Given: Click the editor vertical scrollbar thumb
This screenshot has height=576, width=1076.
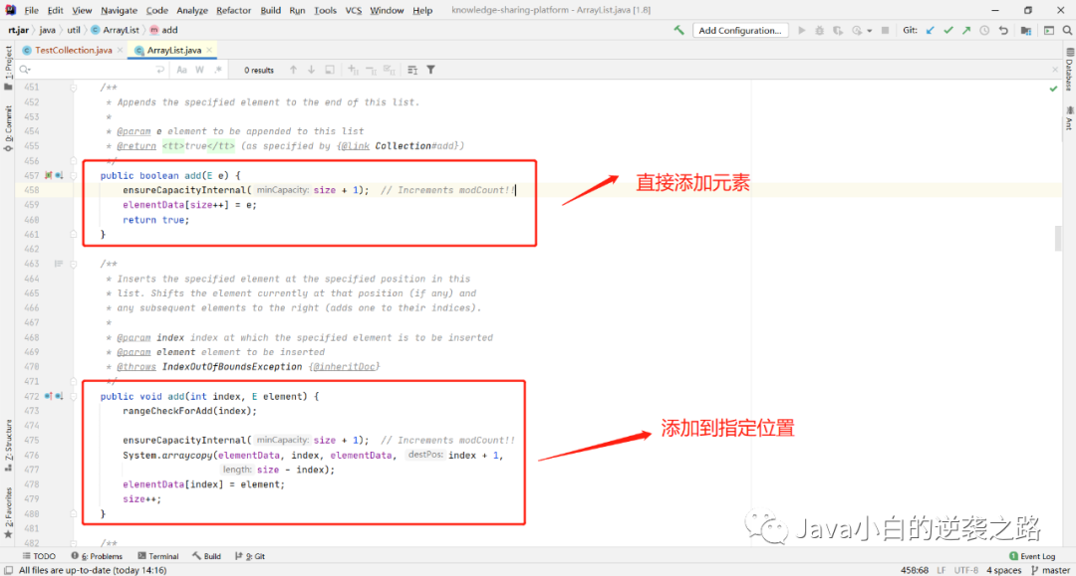Looking at the screenshot, I should click(x=1057, y=239).
